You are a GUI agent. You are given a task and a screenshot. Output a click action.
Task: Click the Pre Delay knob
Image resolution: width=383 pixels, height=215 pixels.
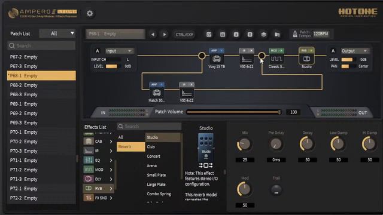[276, 145]
